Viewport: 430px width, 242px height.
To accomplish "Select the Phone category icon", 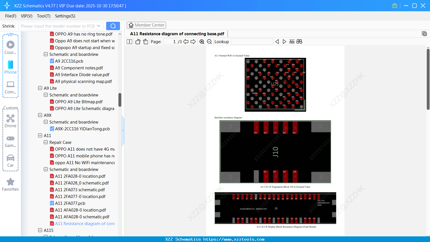I will pos(10,67).
